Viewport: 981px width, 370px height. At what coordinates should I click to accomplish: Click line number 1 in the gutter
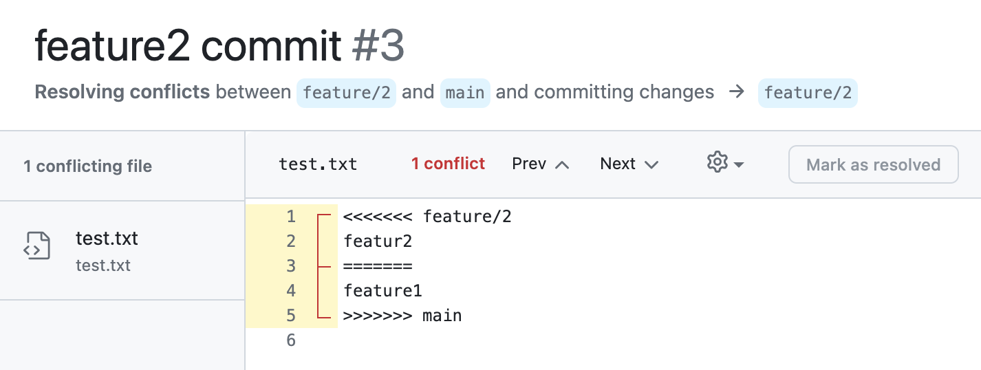pos(291,217)
